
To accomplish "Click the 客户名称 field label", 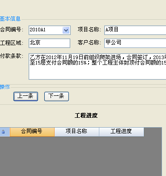I will [89, 43].
